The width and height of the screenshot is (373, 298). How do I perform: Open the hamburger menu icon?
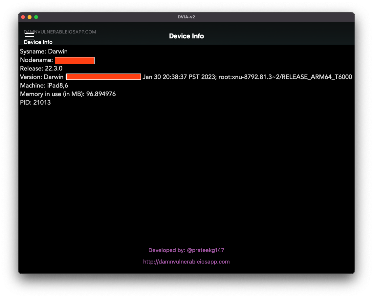coord(30,36)
